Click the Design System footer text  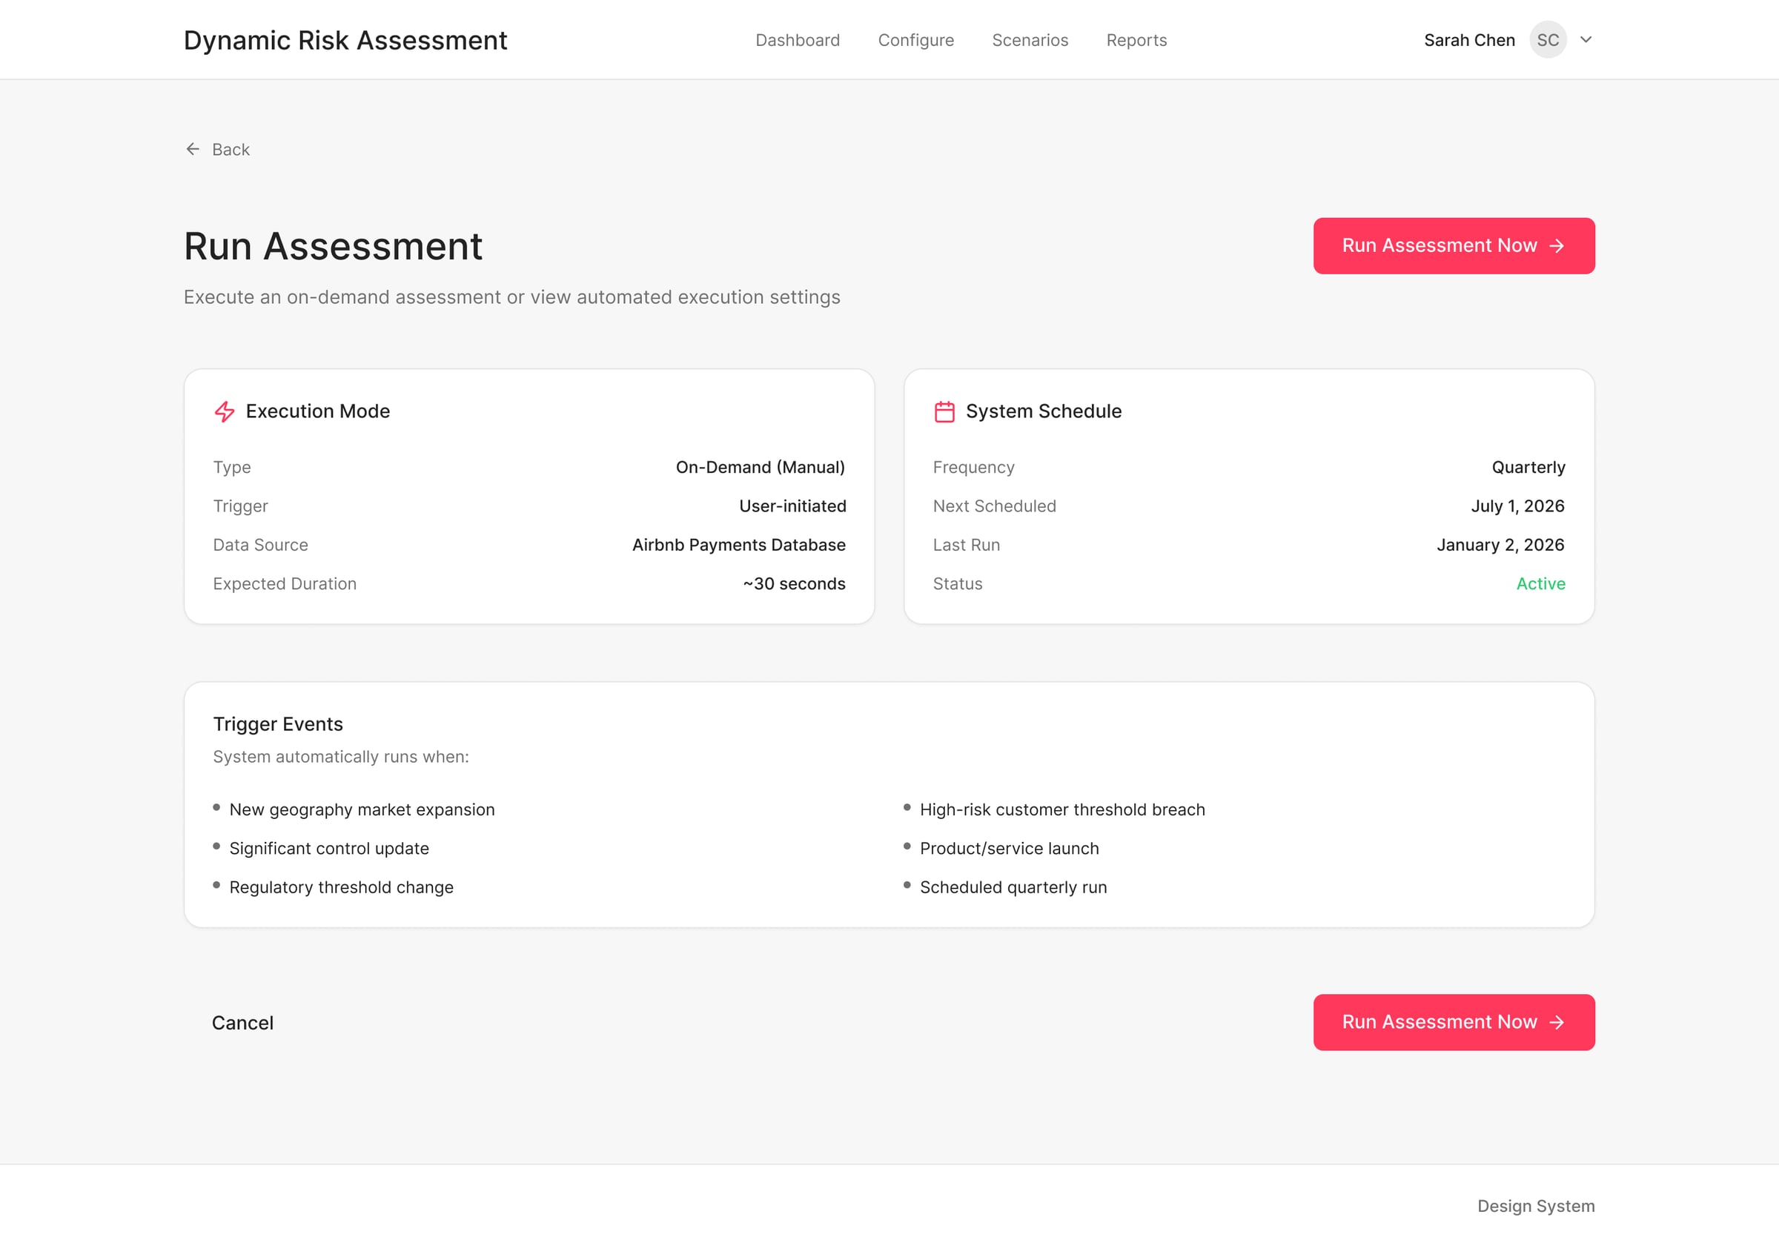pyautogui.click(x=1535, y=1206)
